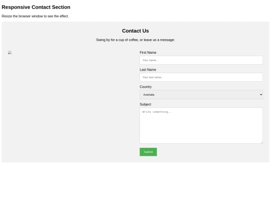Open the Country select box

point(201,95)
